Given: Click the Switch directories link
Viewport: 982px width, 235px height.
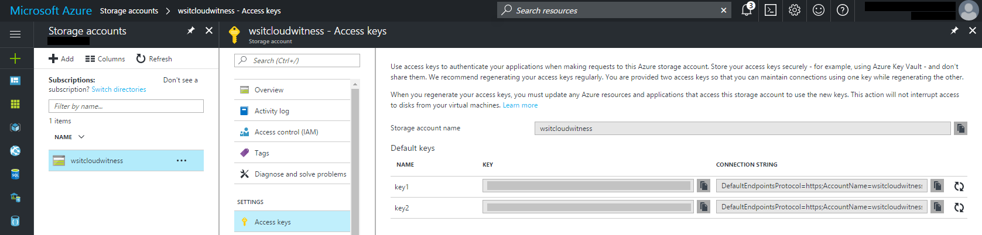Looking at the screenshot, I should (x=119, y=89).
